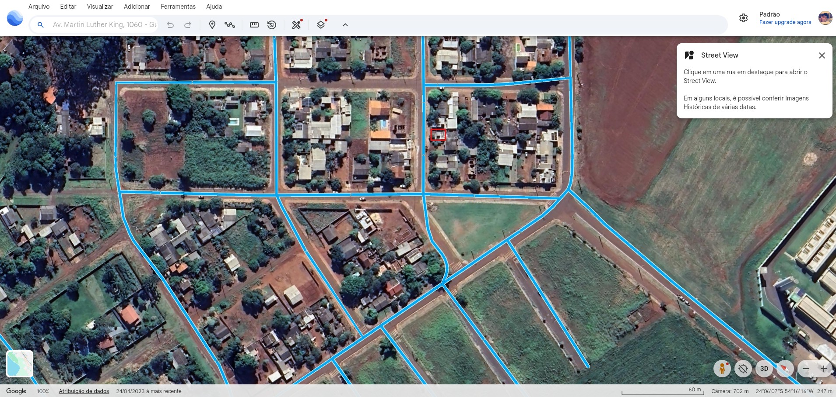Open settings gear icon
This screenshot has width=836, height=397.
tap(743, 18)
